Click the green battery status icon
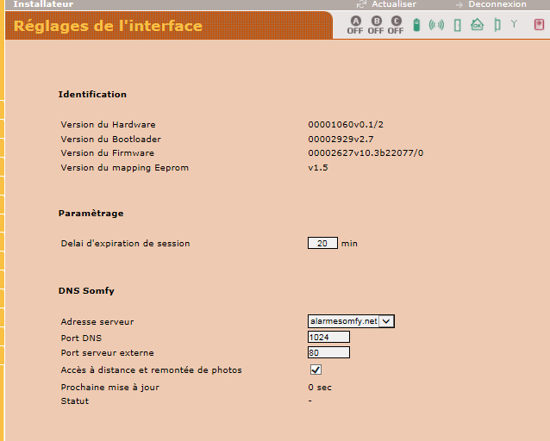This screenshot has width=550, height=441. (417, 25)
